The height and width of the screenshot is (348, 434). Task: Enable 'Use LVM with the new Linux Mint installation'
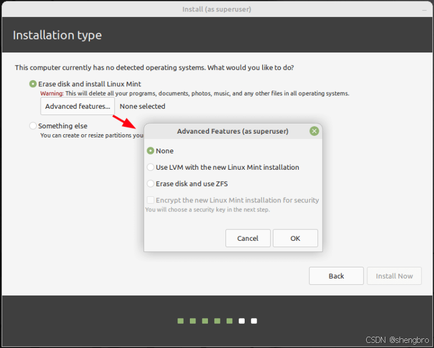coord(150,167)
